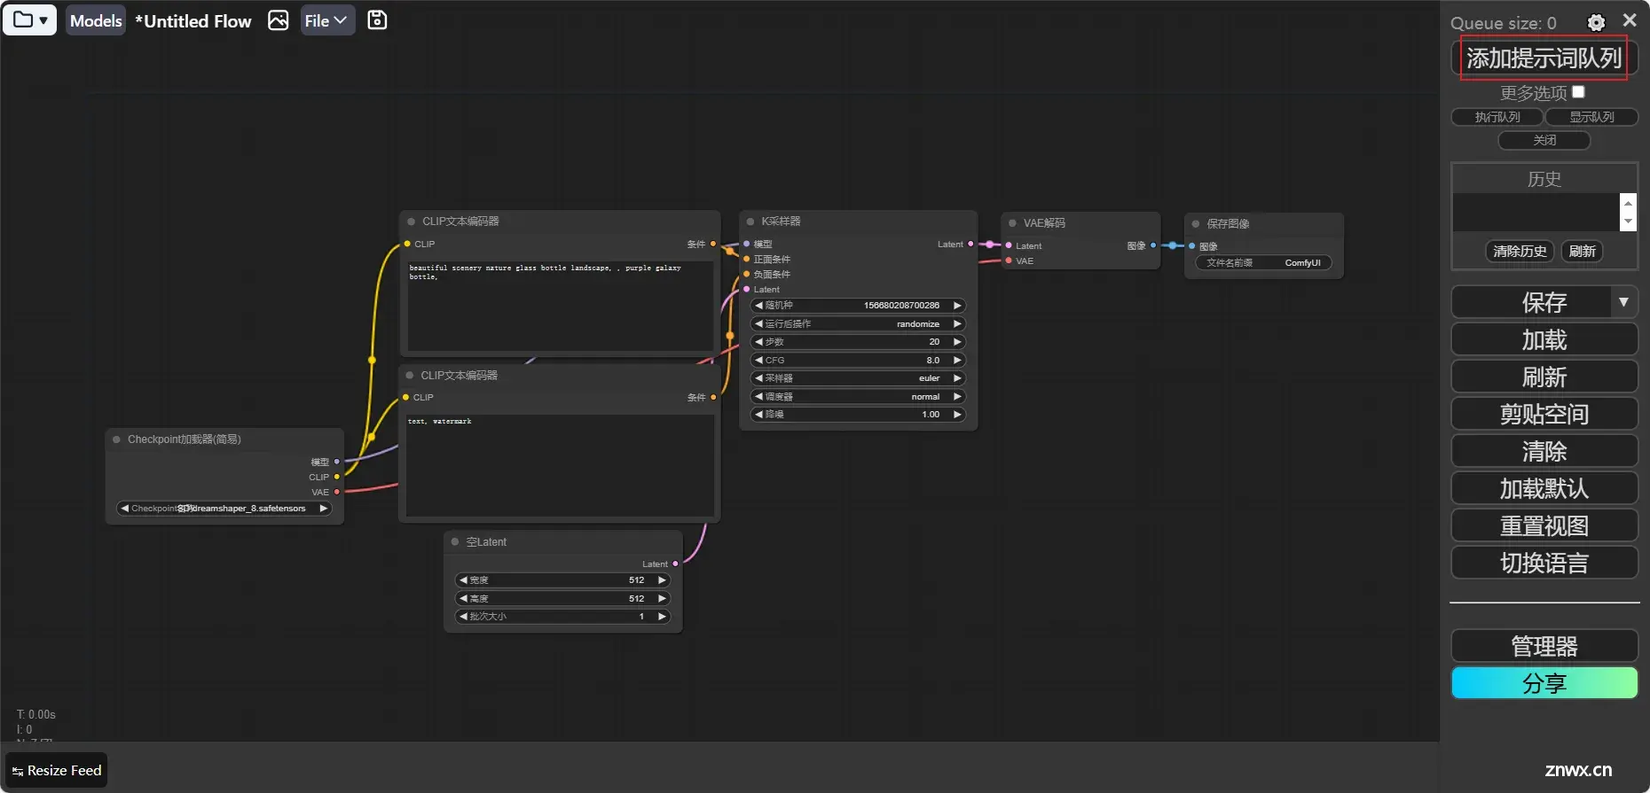Click the Resize Feed icon button

[x=57, y=771]
